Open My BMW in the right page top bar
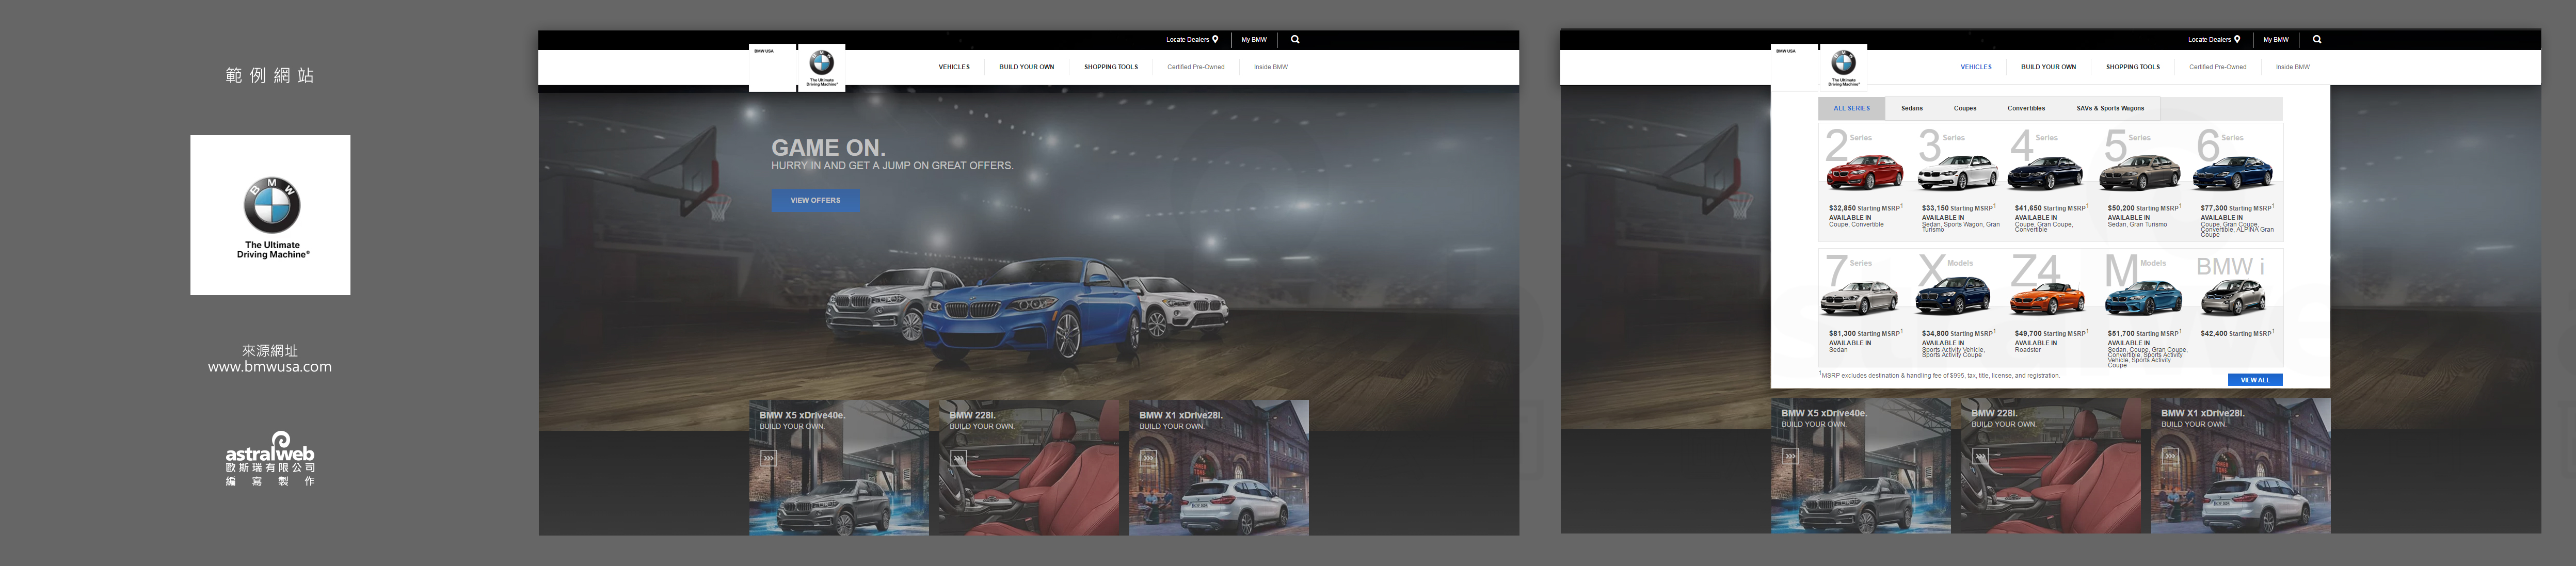This screenshot has width=2576, height=566. click(2276, 40)
